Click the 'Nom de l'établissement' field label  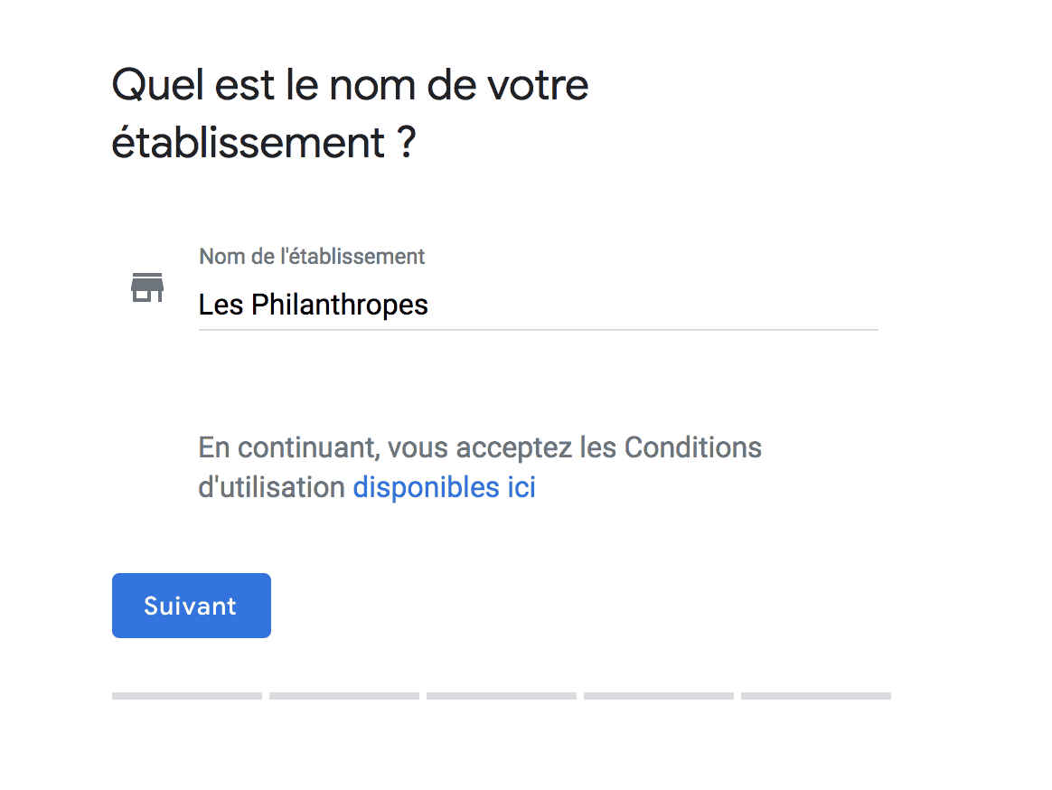[312, 257]
